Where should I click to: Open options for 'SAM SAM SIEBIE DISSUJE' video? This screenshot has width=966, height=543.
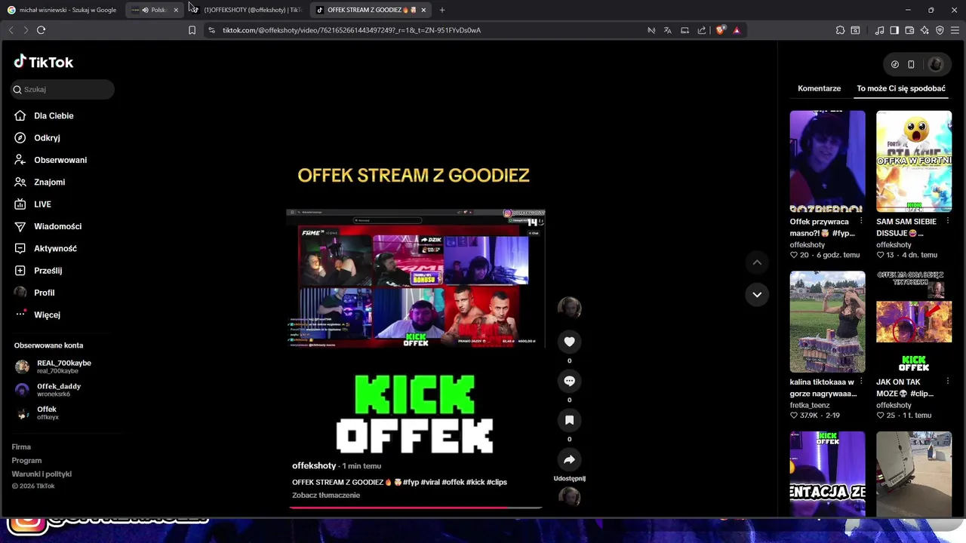tap(947, 222)
